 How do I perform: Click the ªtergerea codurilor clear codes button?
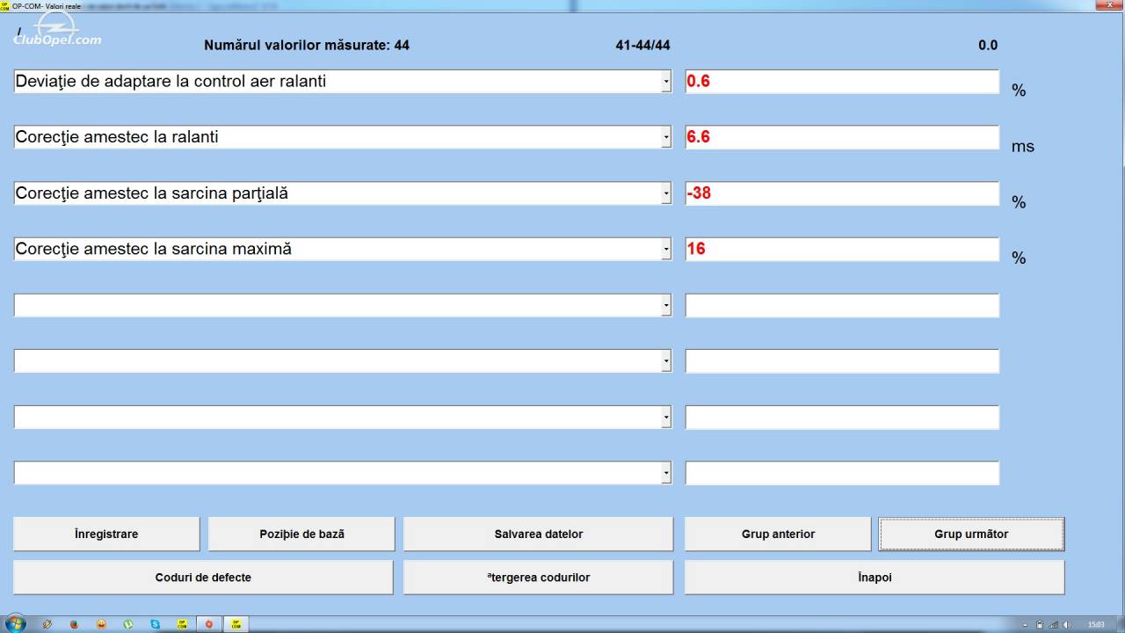click(538, 578)
